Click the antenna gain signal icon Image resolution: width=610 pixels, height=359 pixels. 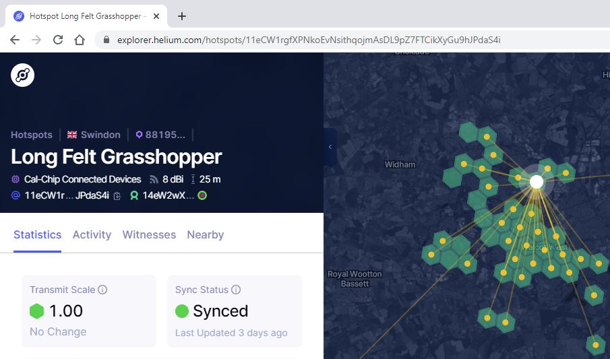[154, 179]
